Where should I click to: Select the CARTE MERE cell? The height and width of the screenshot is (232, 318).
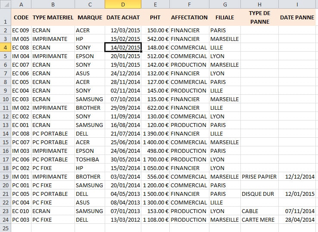259,220
